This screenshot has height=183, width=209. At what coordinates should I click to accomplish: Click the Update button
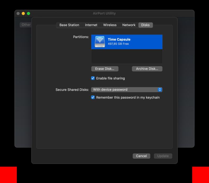tap(163, 156)
